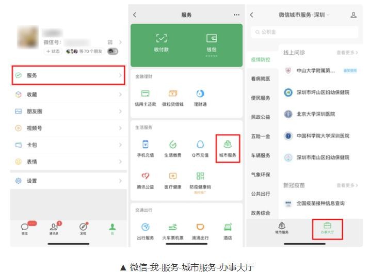370x272 pixels.
Task: Expand the 深圳 city selector dropdown
Action: coord(327,15)
